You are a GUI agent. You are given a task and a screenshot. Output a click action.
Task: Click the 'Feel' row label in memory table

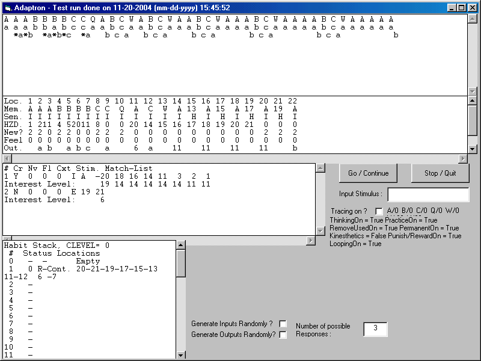pos(13,140)
